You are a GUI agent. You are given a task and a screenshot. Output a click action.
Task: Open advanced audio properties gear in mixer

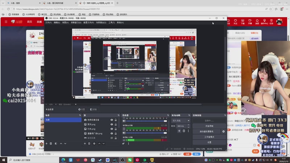(x=123, y=143)
